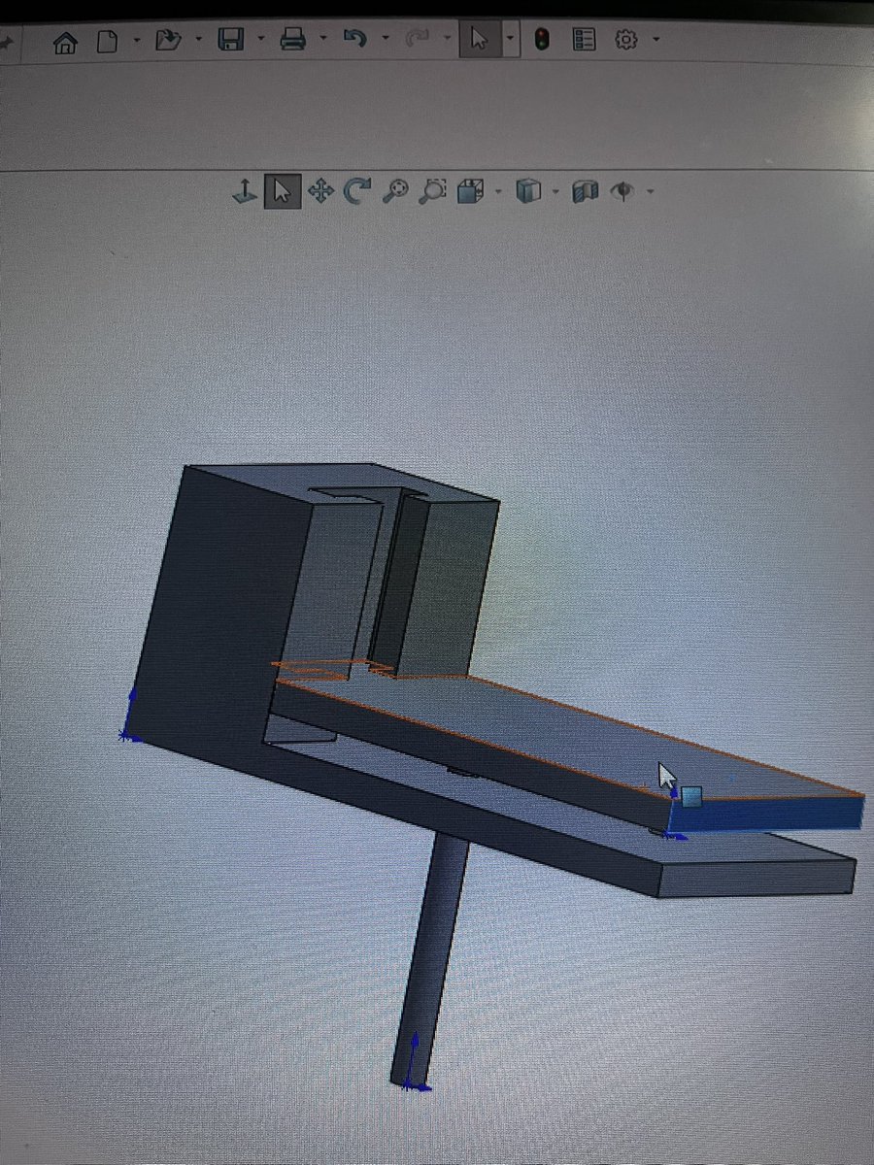874x1165 pixels.
Task: Select the lower base plate's front edge face
Action: (756, 878)
